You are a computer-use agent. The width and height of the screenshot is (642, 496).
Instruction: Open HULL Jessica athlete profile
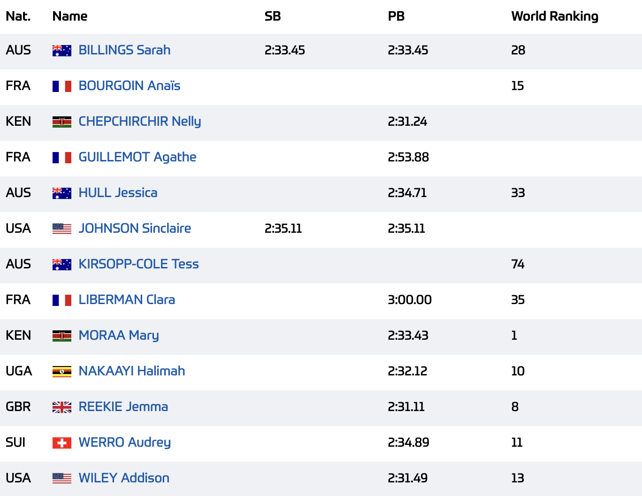pyautogui.click(x=118, y=193)
